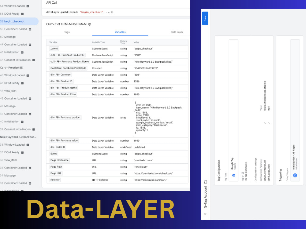Image resolution: width=306 pixels, height=229 pixels.
Task: Click the icon beside 45 DOM Ready
Action: pyautogui.click(x=22, y=83)
